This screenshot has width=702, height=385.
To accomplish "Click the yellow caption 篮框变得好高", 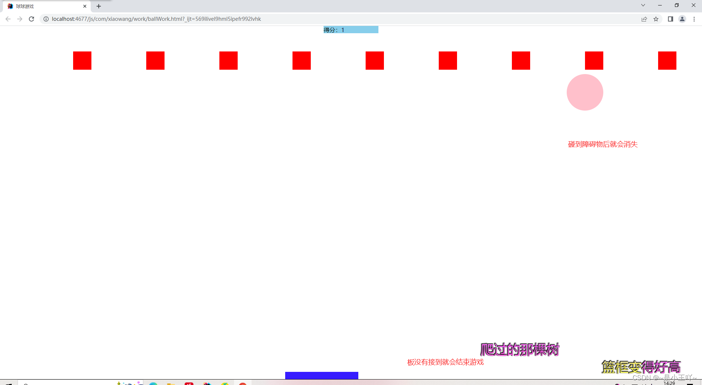I will click(x=641, y=367).
